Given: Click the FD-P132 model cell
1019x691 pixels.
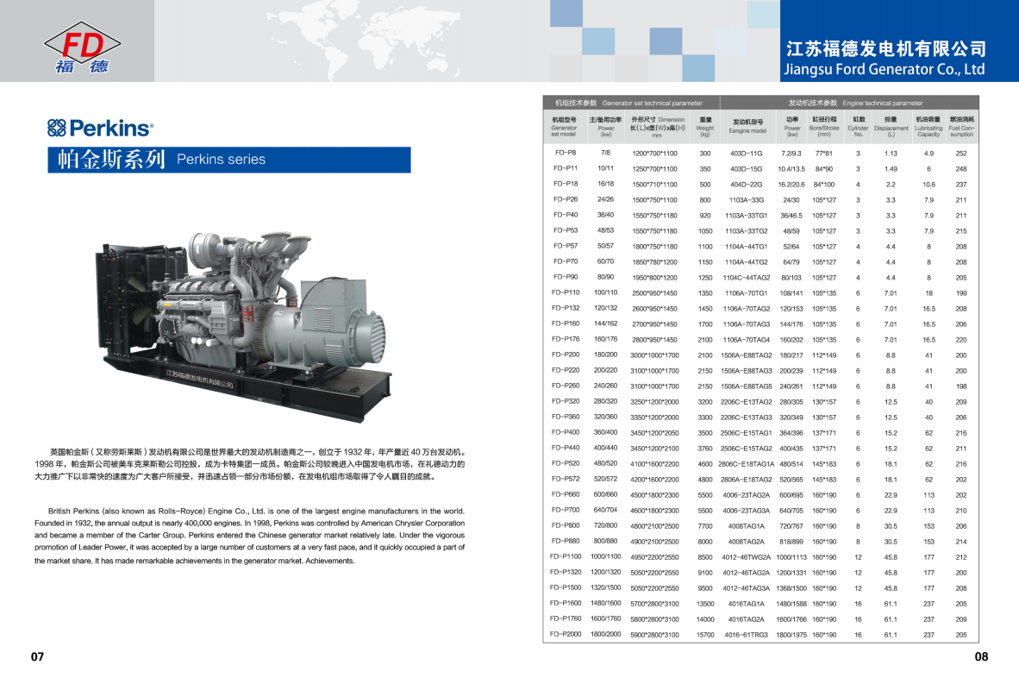Looking at the screenshot, I should coord(566,308).
